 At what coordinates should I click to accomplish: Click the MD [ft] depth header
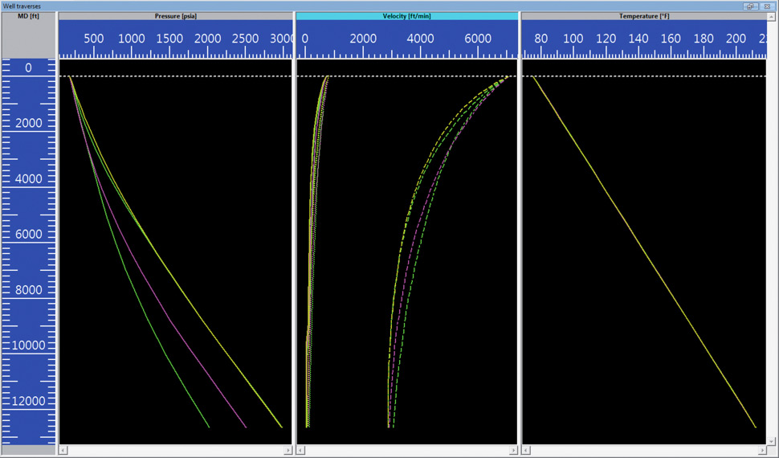(x=29, y=16)
